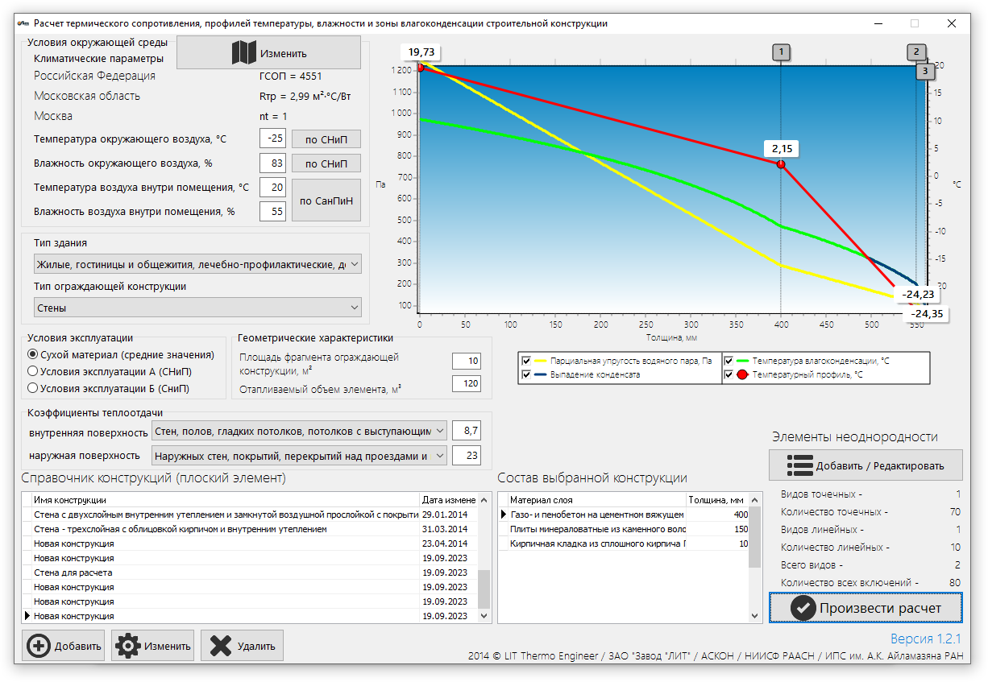The image size is (988, 682).
Task: Edit outdoor air temperature field -25
Action: pyautogui.click(x=272, y=138)
